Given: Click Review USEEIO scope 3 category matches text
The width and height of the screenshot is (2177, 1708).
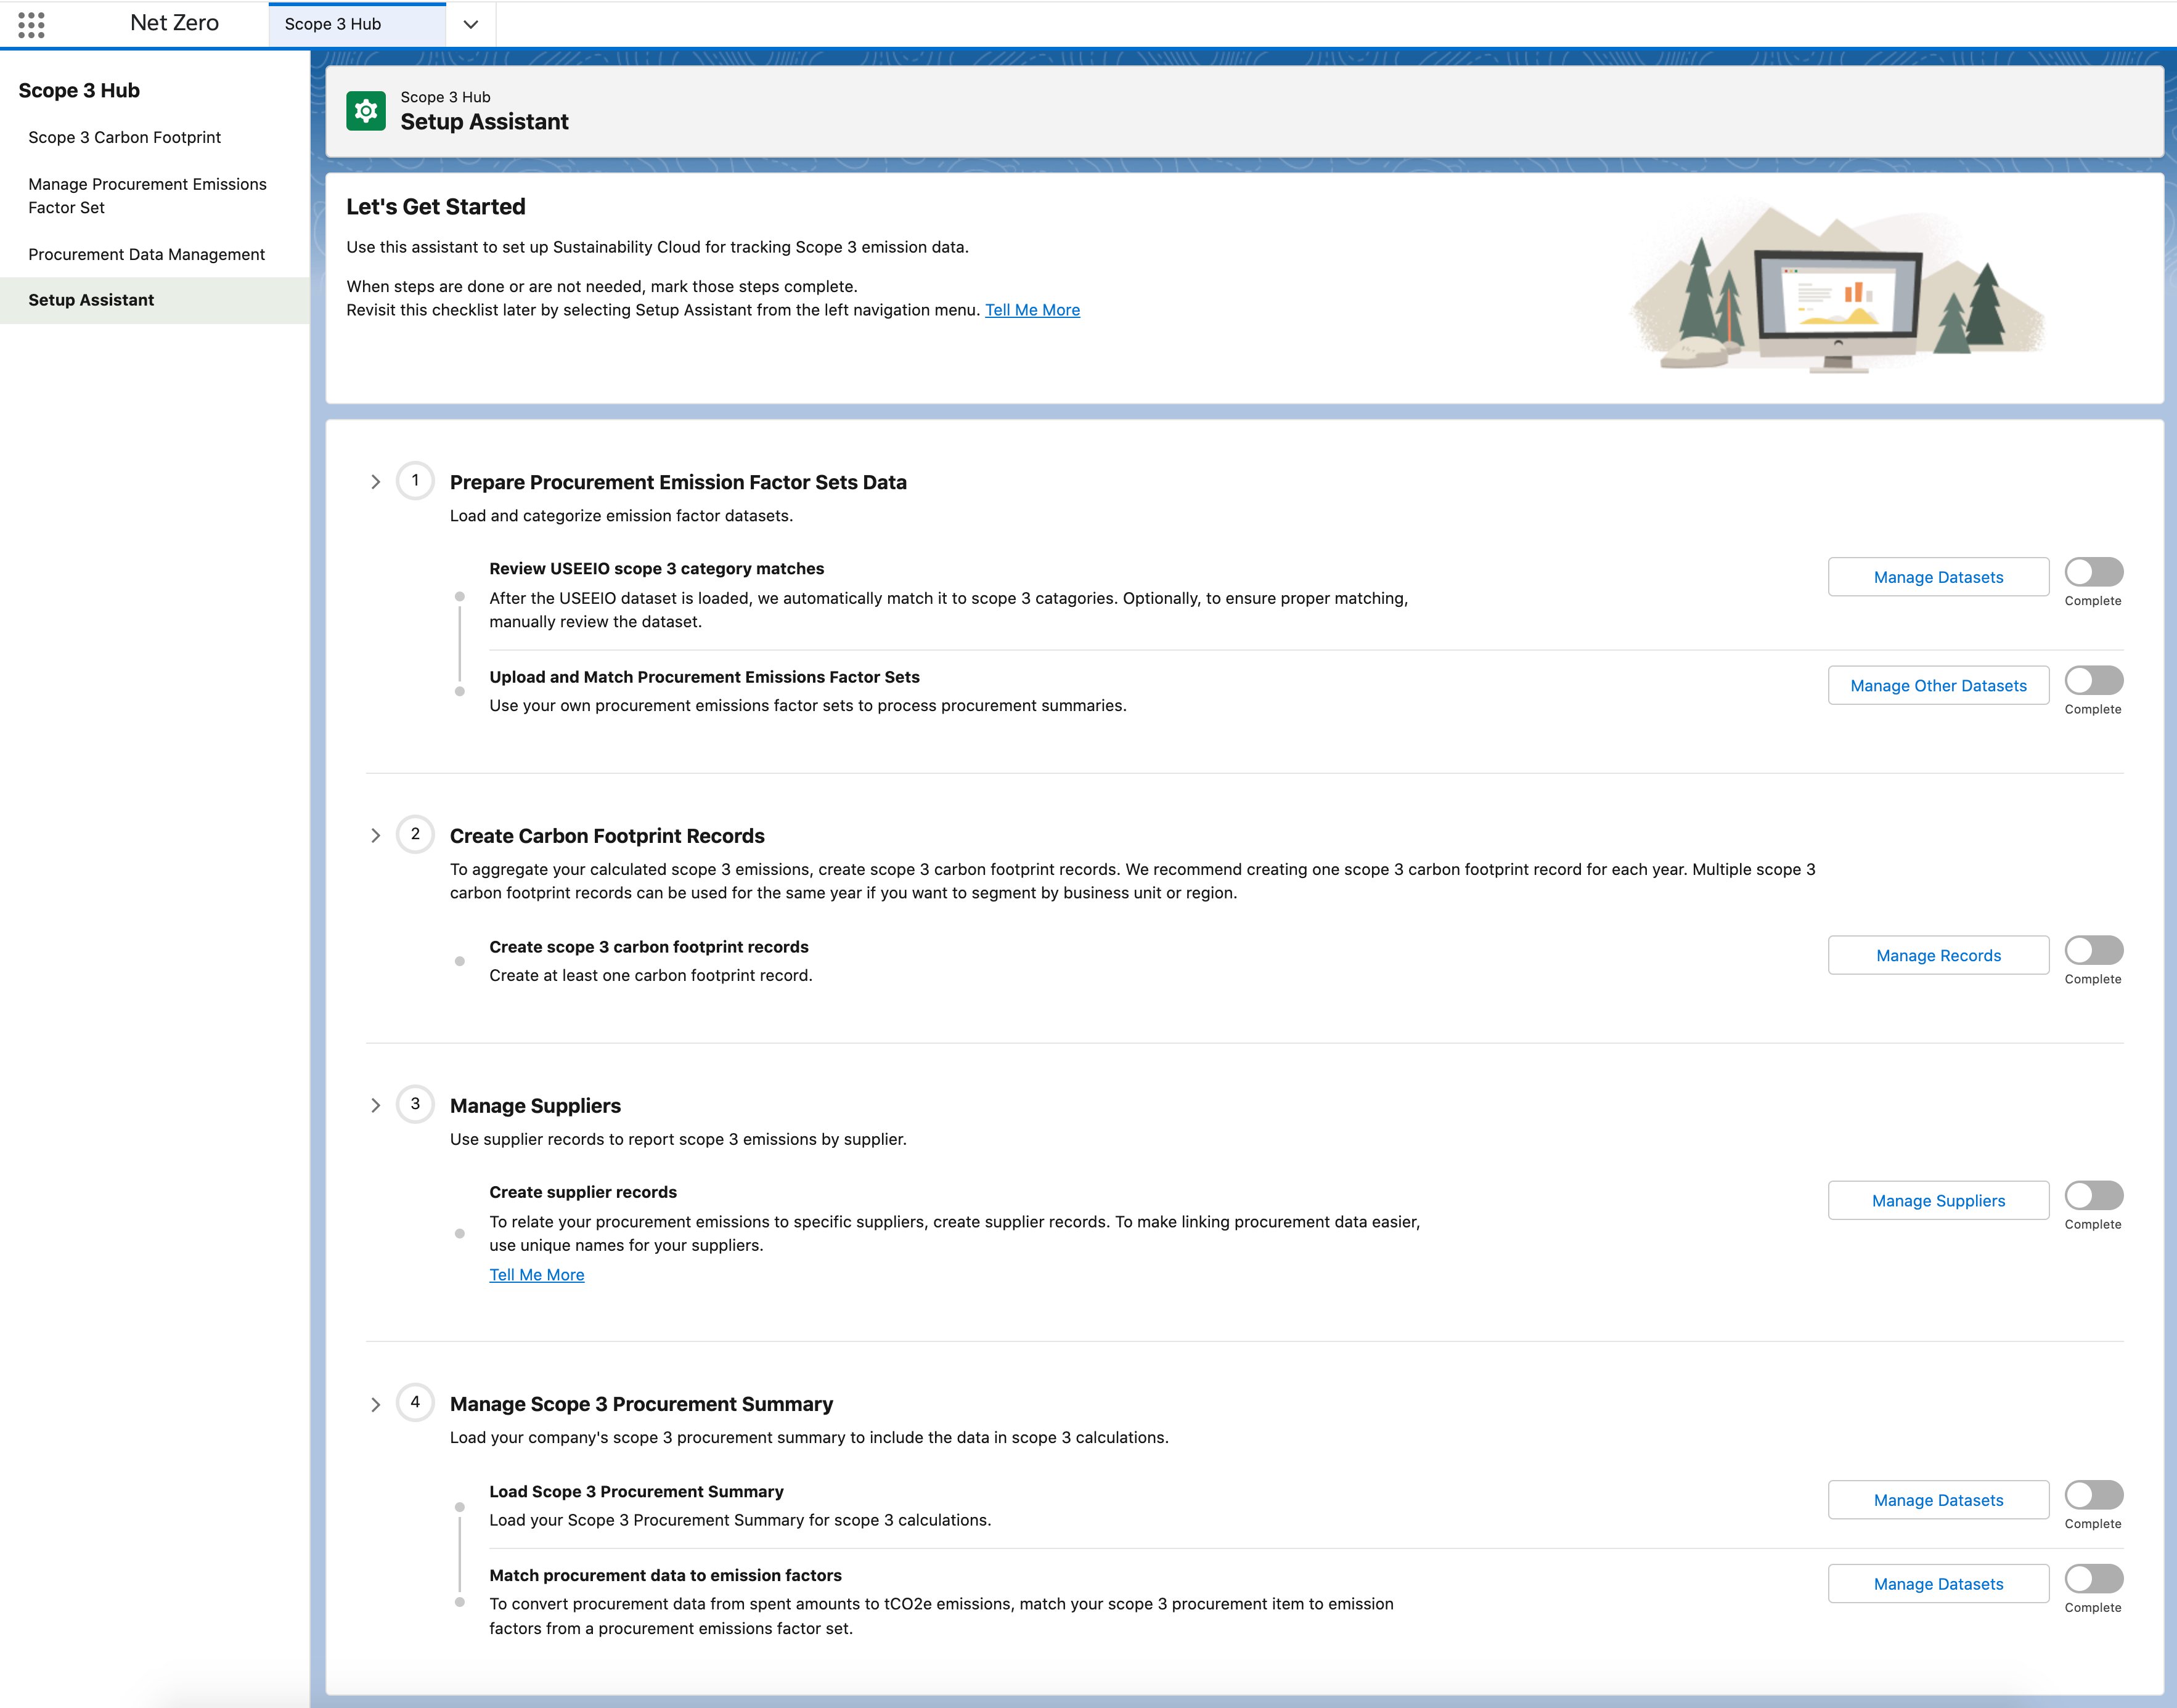Looking at the screenshot, I should tap(656, 569).
